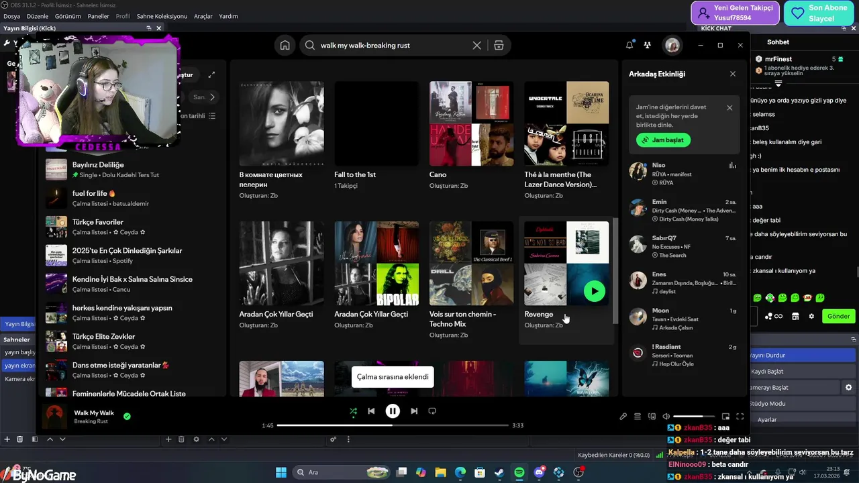Image resolution: width=859 pixels, height=483 pixels.
Task: Open the Browse icon beside the search bar
Action: coord(499,45)
